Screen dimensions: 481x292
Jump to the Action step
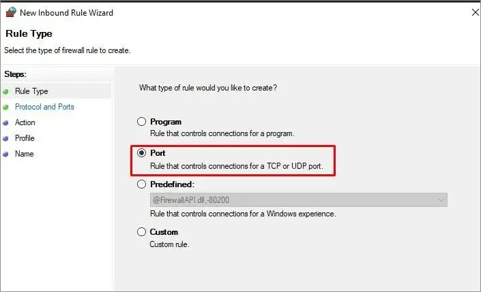(x=25, y=123)
